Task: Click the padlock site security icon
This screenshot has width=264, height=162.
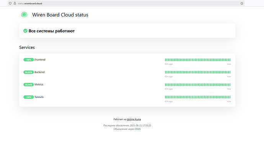Action: point(15,3)
